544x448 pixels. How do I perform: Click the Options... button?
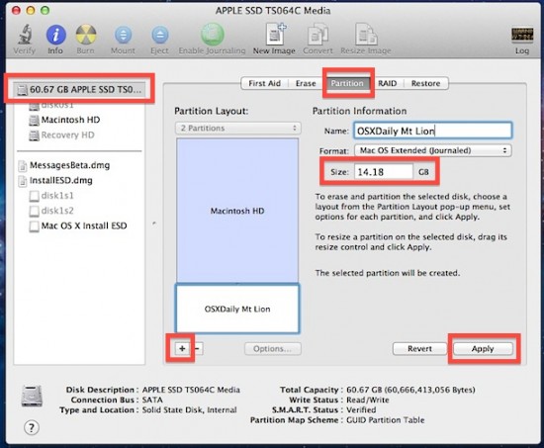[273, 349]
